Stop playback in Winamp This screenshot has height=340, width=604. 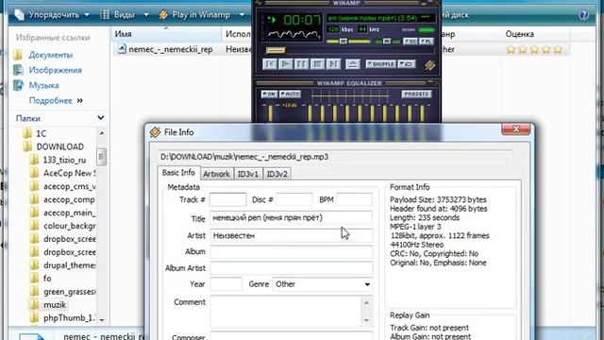click(x=317, y=64)
